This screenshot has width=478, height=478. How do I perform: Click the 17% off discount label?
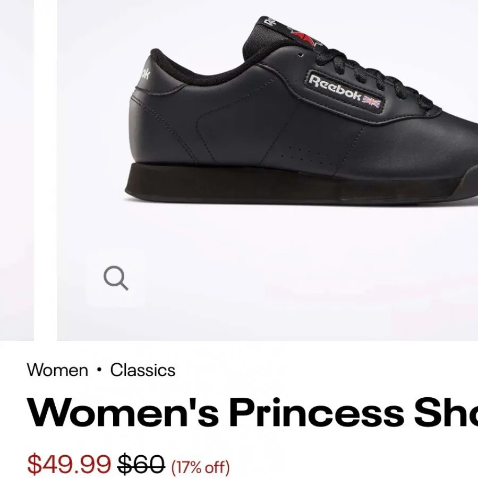coord(200,466)
